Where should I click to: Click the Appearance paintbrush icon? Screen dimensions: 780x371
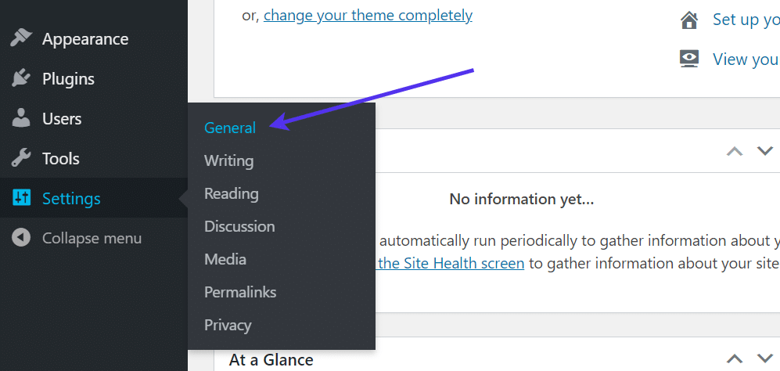tap(20, 39)
